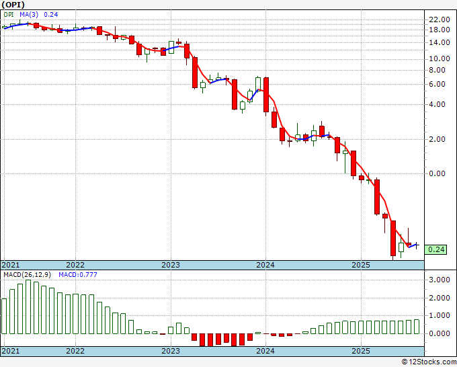Click the 1.000 MACD axis label
This screenshot has width=457, height=367.
[440, 316]
